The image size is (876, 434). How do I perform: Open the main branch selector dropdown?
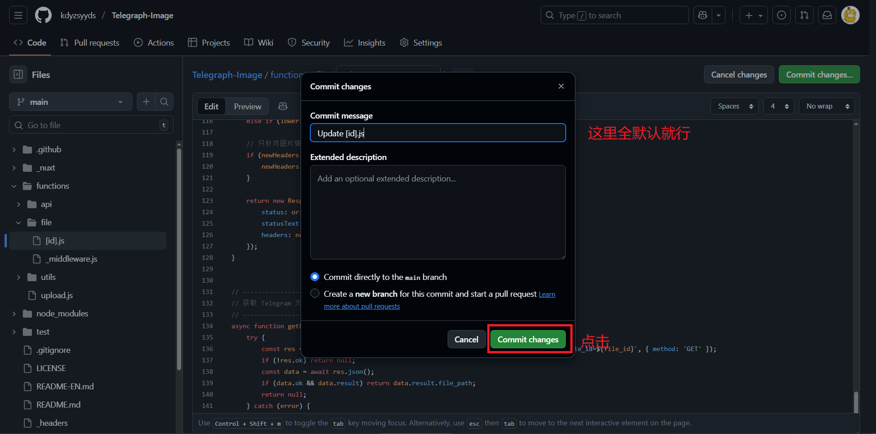pos(70,102)
